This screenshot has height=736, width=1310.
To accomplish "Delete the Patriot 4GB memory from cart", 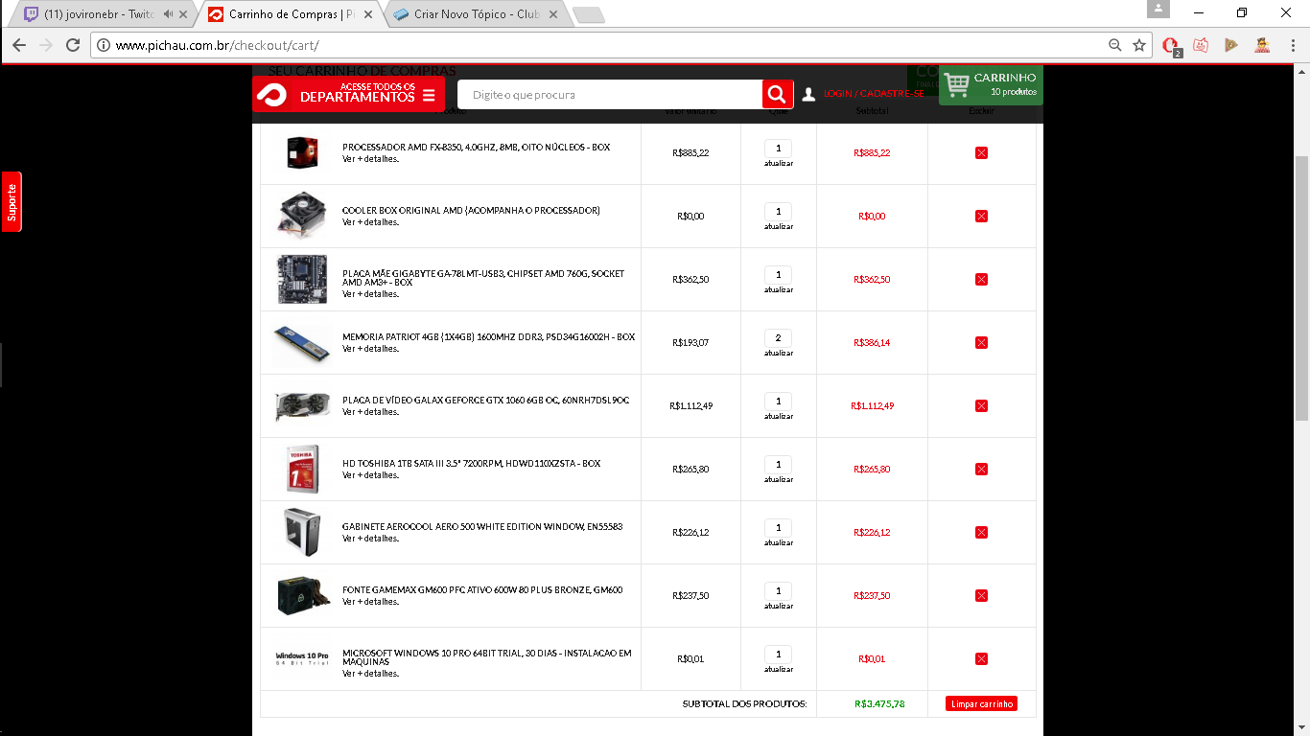I will coord(981,343).
